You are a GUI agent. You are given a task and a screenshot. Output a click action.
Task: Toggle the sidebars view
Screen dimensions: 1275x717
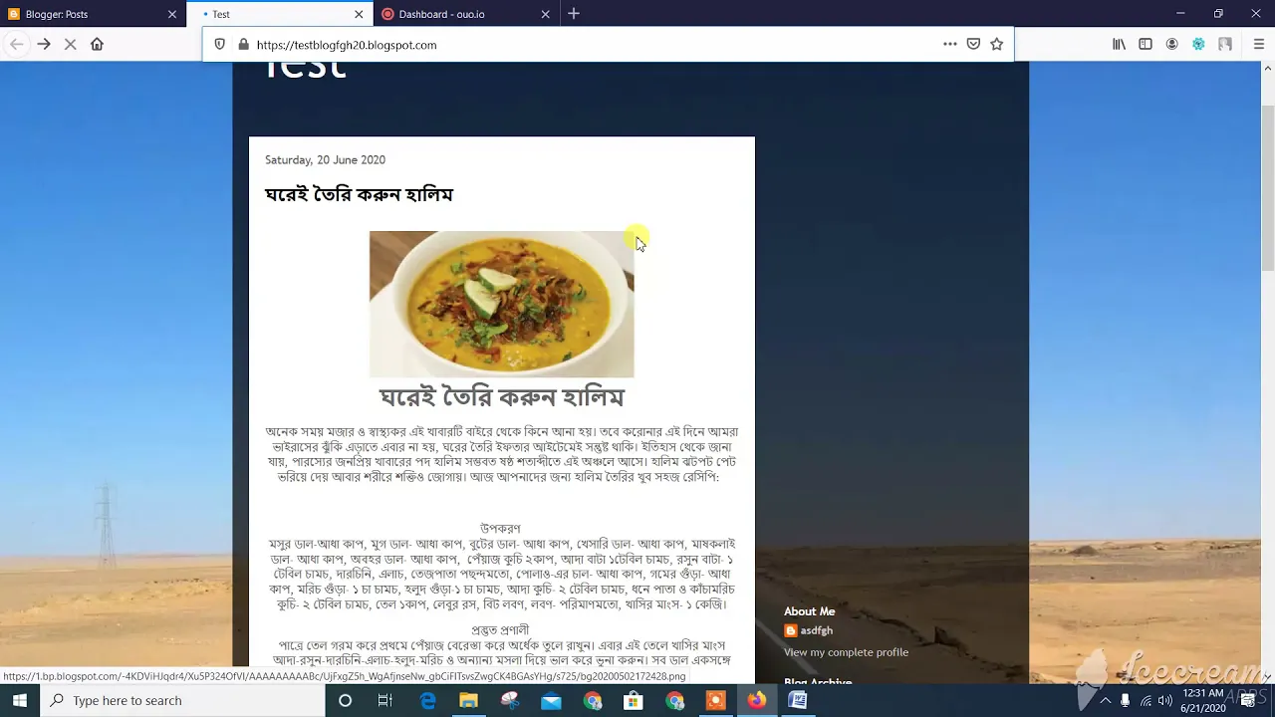(x=1146, y=44)
